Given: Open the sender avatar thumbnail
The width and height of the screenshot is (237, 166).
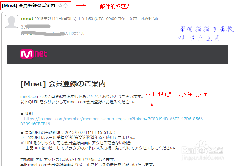Looking at the screenshot, I should (11, 21).
